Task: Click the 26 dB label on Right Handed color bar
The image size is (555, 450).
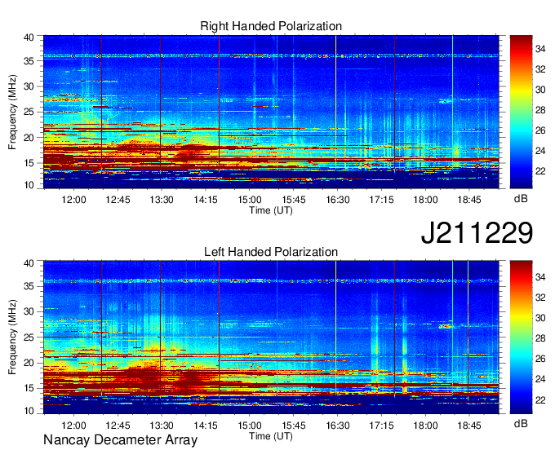Action: 540,130
